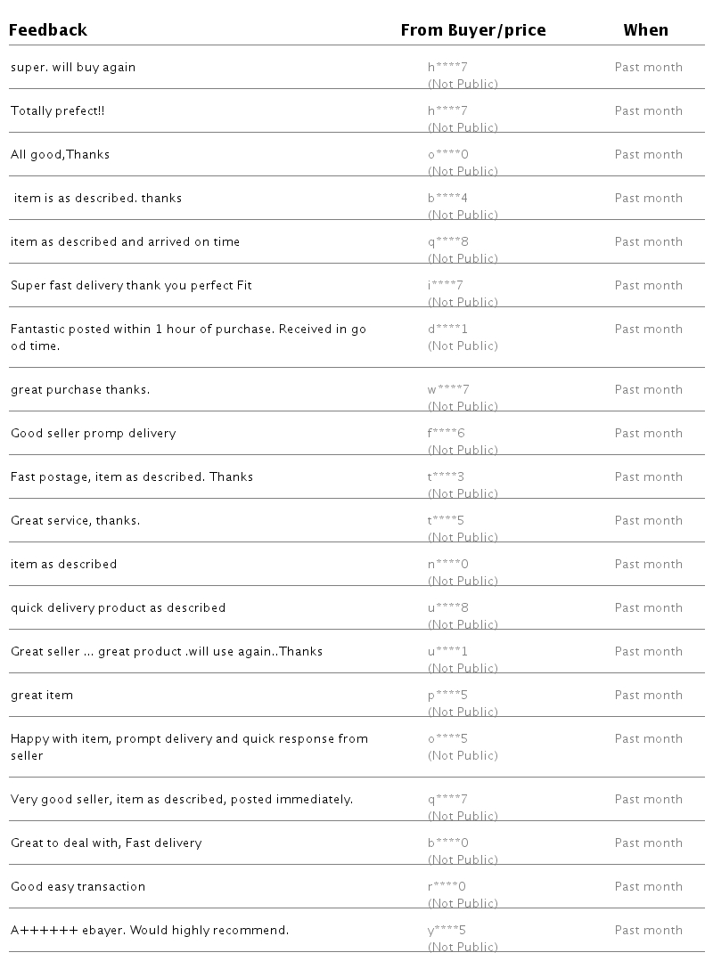Screen dimensions: 713x969
Task: Click the When column header
Action: [x=645, y=30]
